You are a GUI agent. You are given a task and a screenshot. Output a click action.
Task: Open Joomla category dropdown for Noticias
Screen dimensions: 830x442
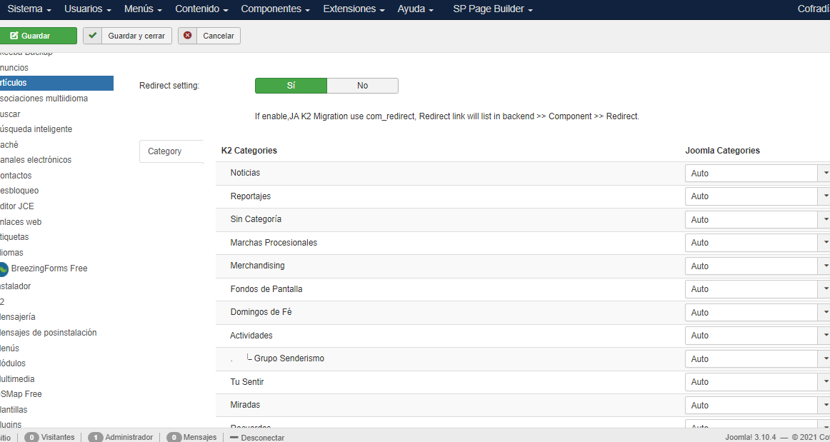click(757, 173)
